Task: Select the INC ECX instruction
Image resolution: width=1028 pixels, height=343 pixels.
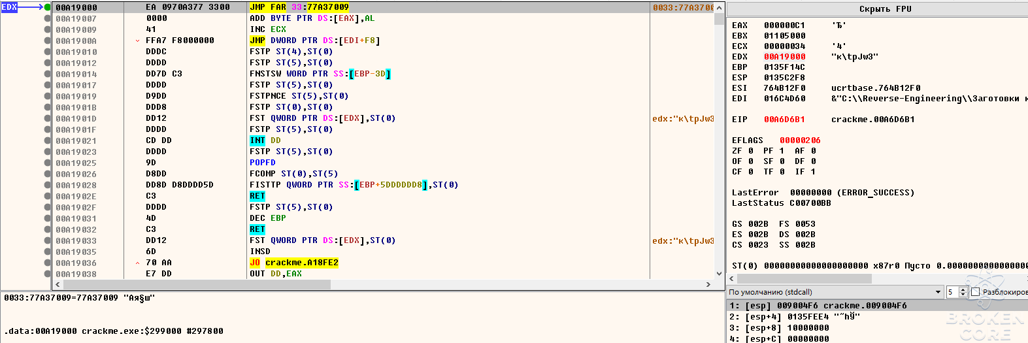Action: 268,29
